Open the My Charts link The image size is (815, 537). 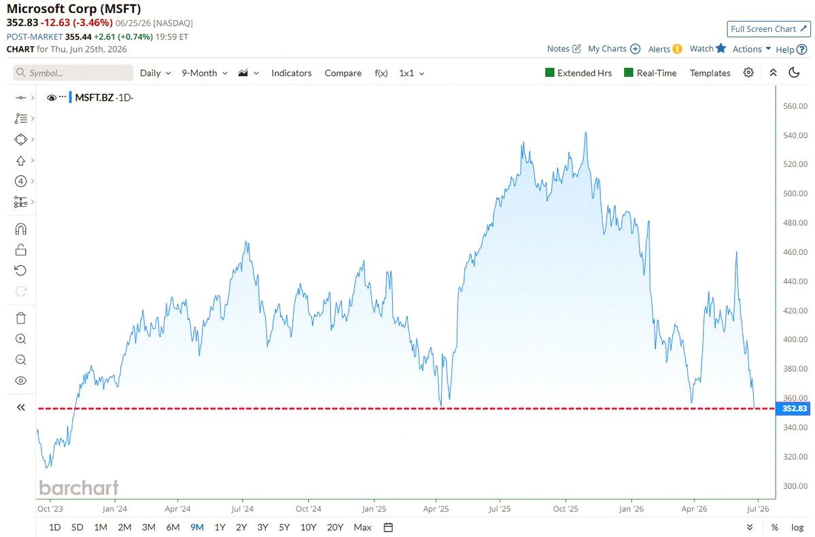[x=614, y=49]
